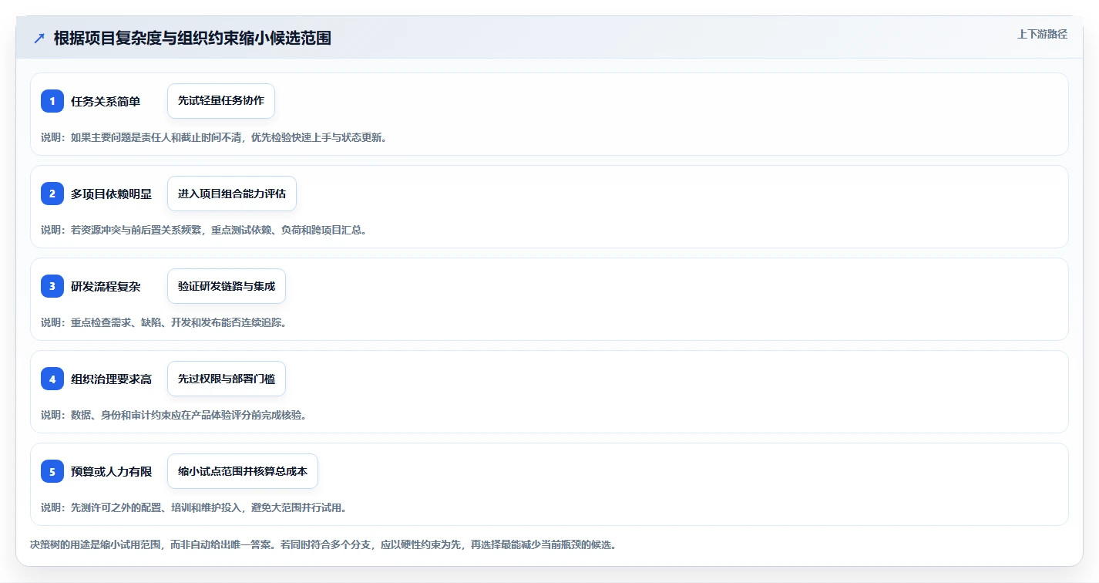Select step badge number 3
1099x583 pixels.
click(x=52, y=286)
